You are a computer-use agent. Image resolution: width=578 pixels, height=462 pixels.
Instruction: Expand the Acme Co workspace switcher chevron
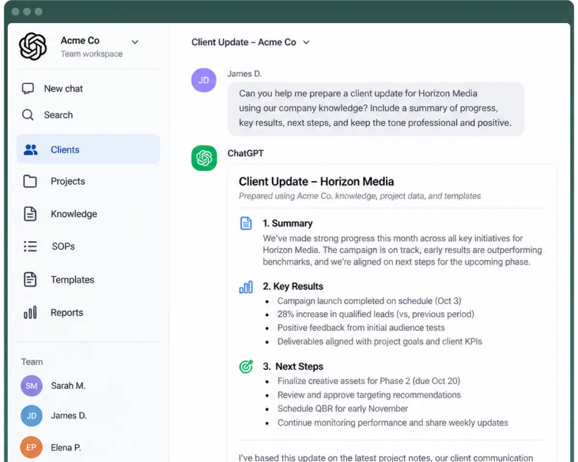(x=135, y=42)
